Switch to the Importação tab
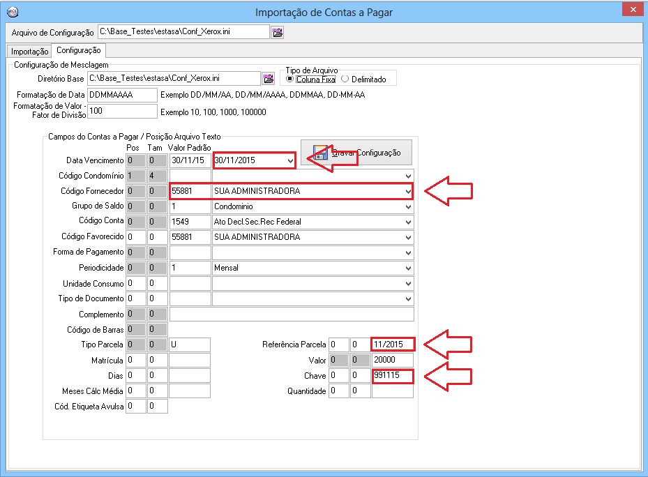 (x=29, y=52)
